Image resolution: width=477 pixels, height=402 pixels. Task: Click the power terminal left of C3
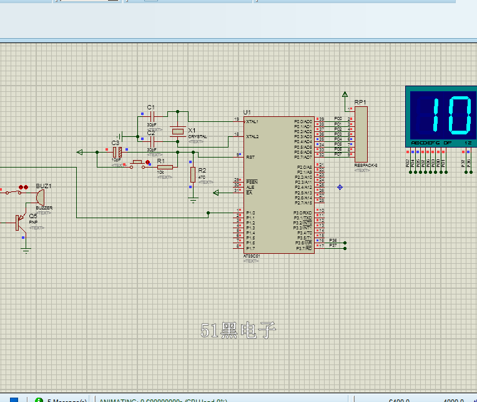(x=80, y=152)
